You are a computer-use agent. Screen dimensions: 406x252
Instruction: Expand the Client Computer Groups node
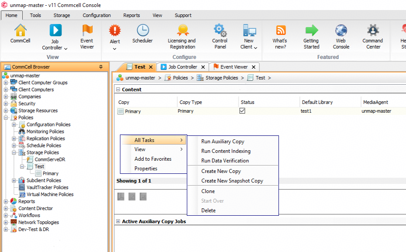pos(6,83)
